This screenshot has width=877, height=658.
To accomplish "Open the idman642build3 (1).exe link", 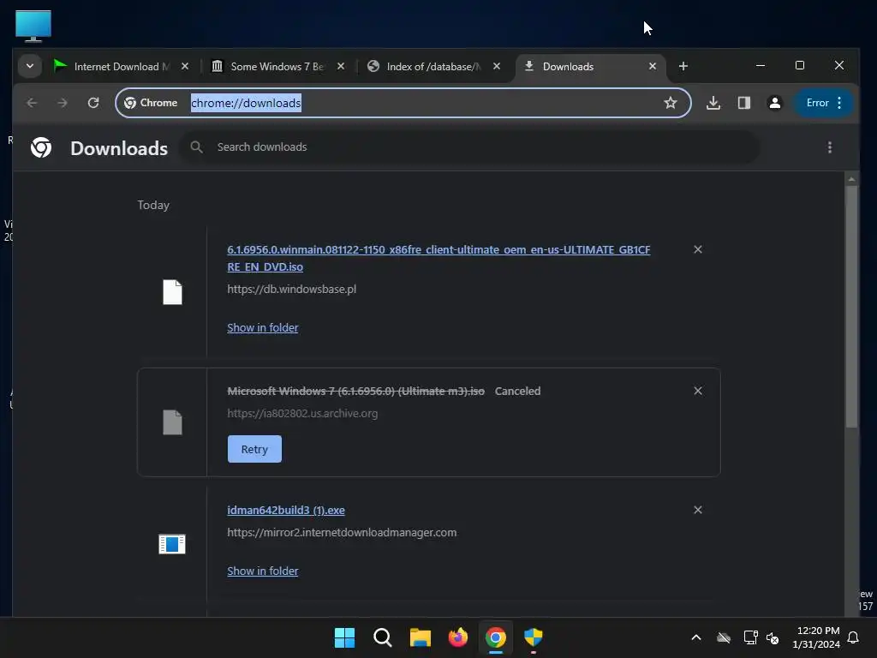I will (286, 510).
